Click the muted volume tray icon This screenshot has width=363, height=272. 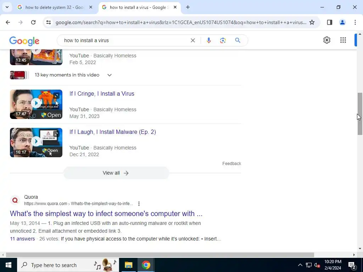pos(317,265)
